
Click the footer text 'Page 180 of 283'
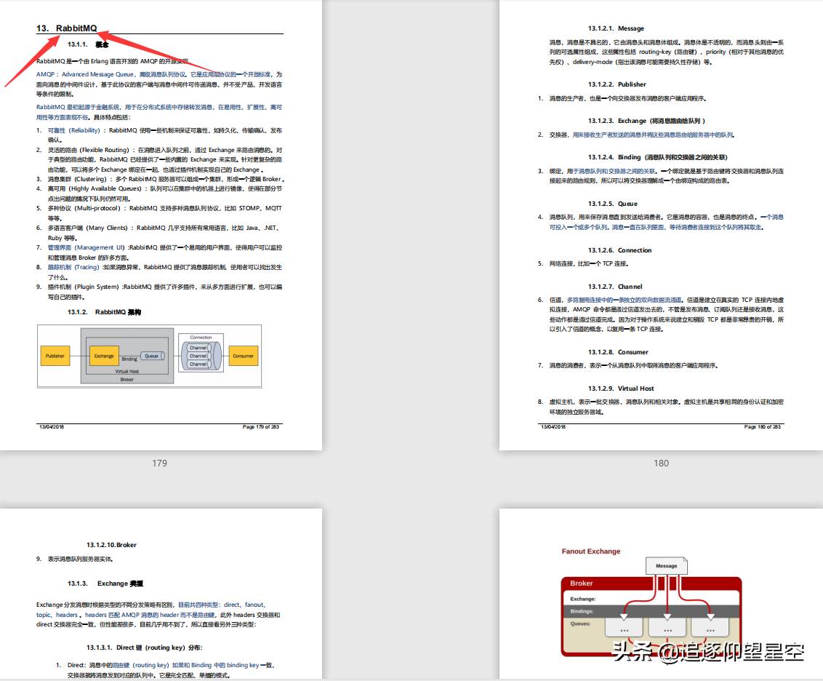coord(763,427)
